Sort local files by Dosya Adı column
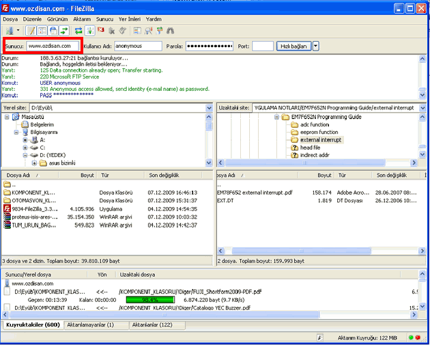The image size is (430, 345). 30,175
